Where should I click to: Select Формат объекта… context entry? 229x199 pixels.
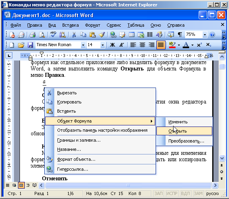(100, 159)
